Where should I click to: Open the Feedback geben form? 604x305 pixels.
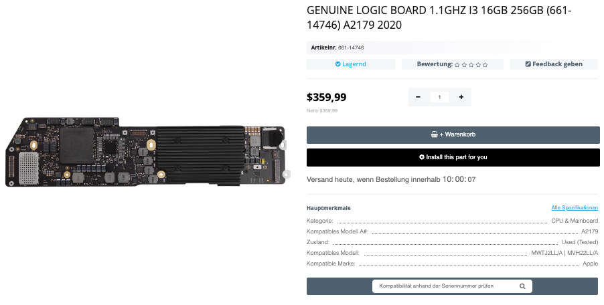coord(554,64)
